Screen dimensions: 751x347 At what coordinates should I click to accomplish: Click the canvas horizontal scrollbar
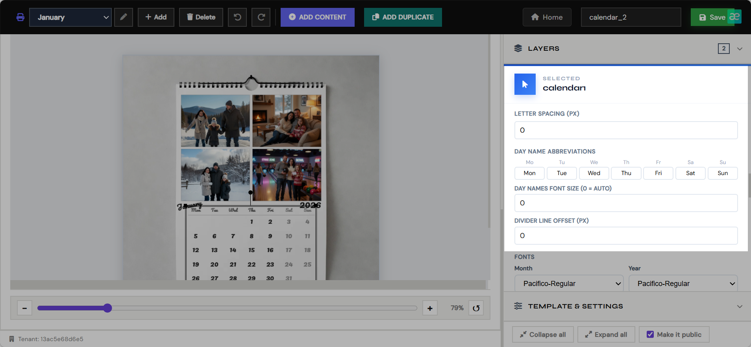[248, 284]
